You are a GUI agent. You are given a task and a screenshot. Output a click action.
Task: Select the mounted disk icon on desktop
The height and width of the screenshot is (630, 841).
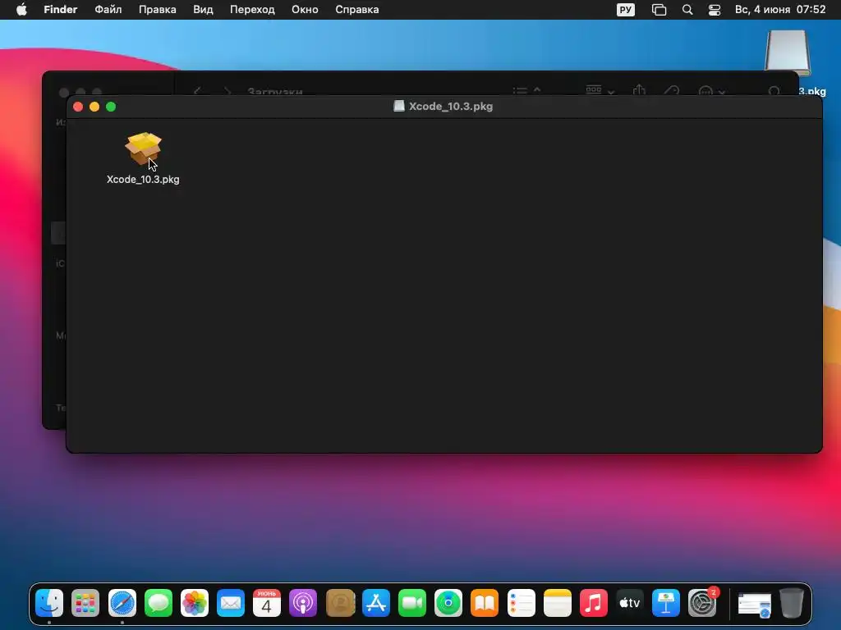tap(788, 52)
